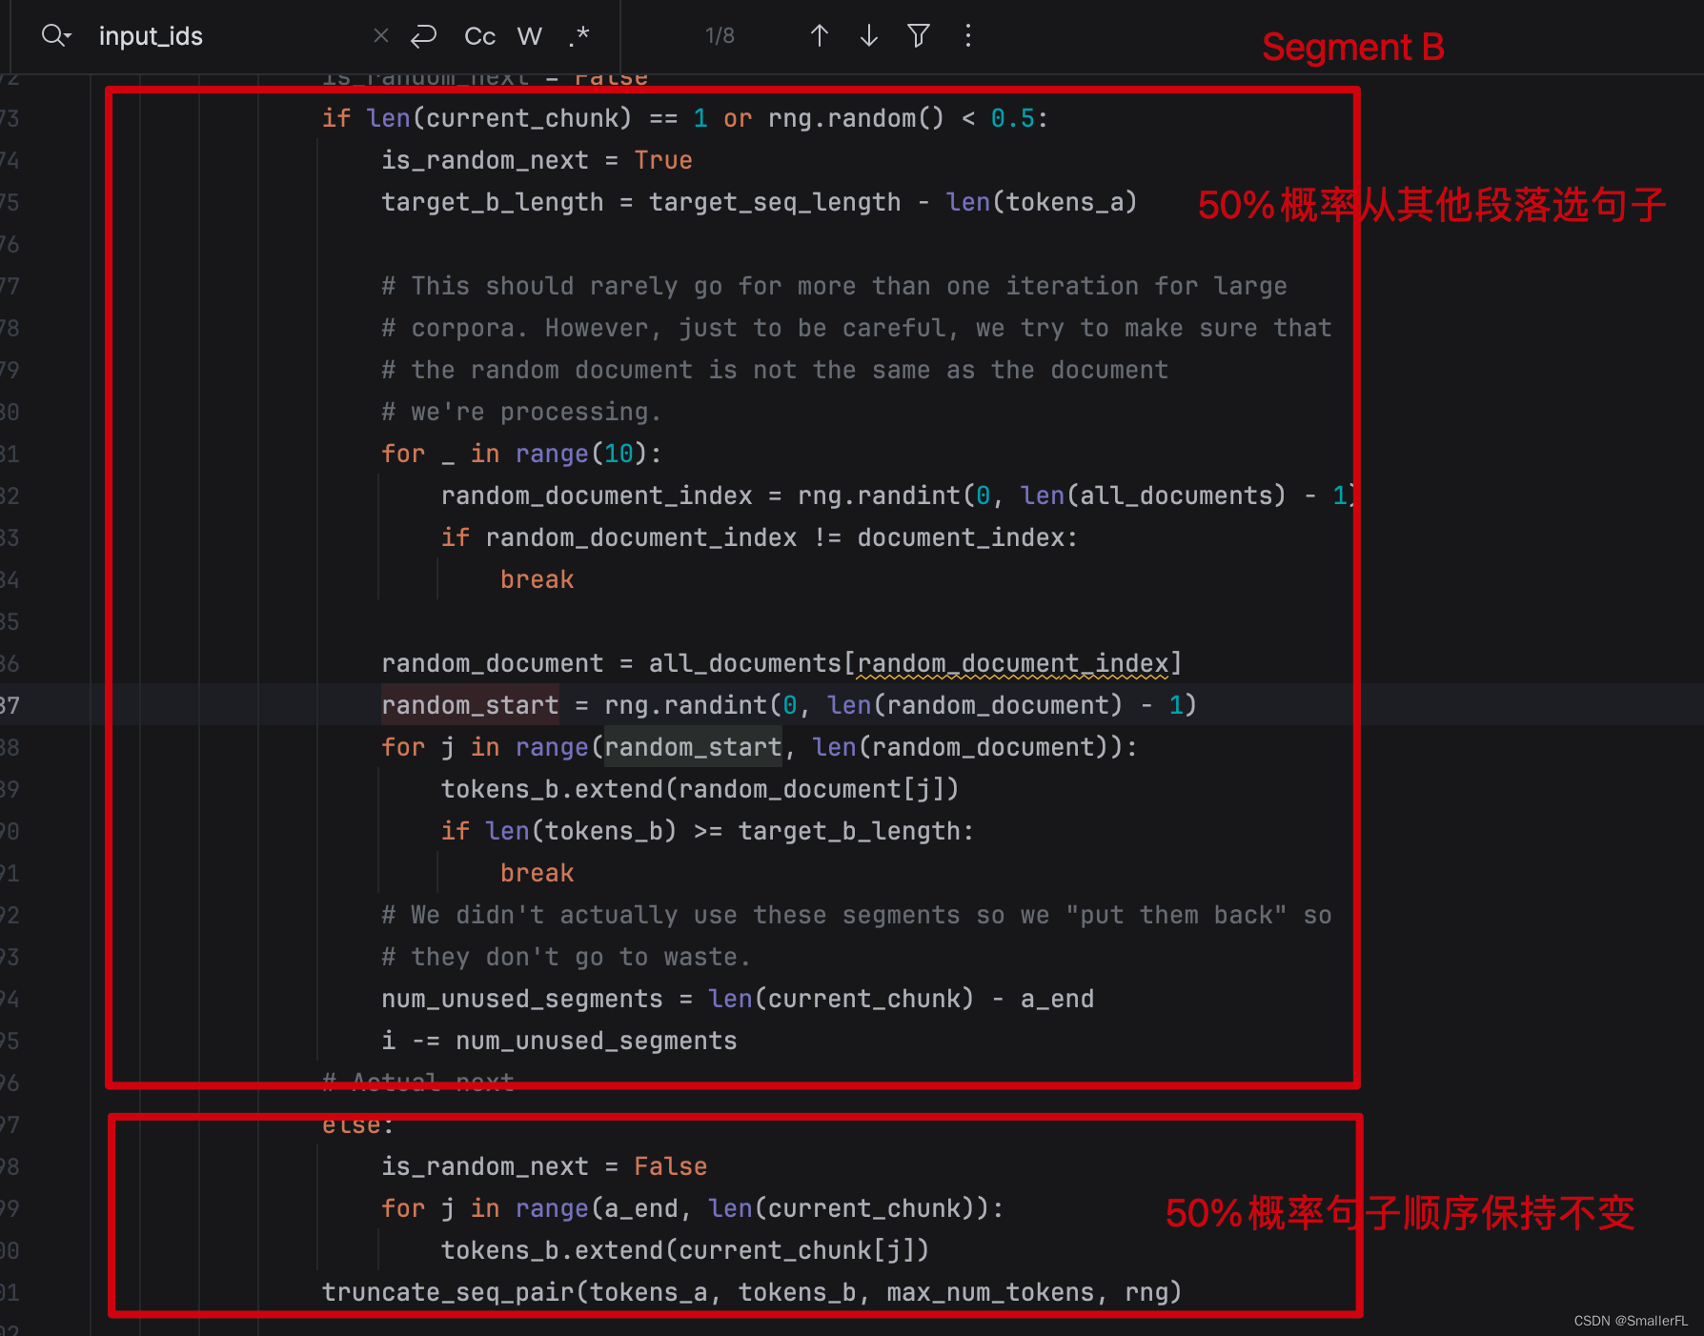Open the three-dot more options menu

pos(968,36)
